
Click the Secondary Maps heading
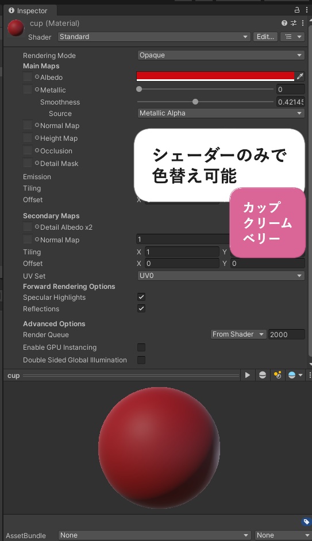click(51, 215)
